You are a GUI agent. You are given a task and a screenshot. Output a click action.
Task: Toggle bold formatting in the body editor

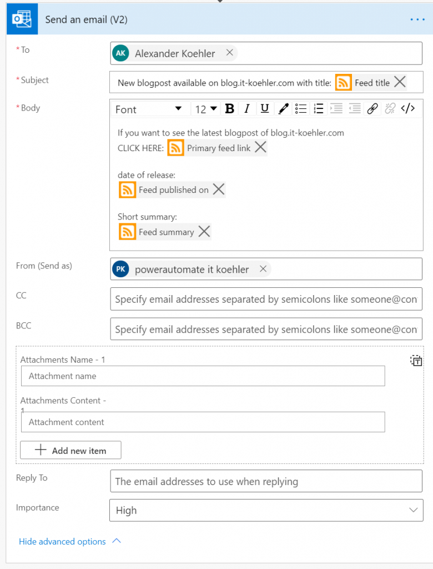point(229,108)
